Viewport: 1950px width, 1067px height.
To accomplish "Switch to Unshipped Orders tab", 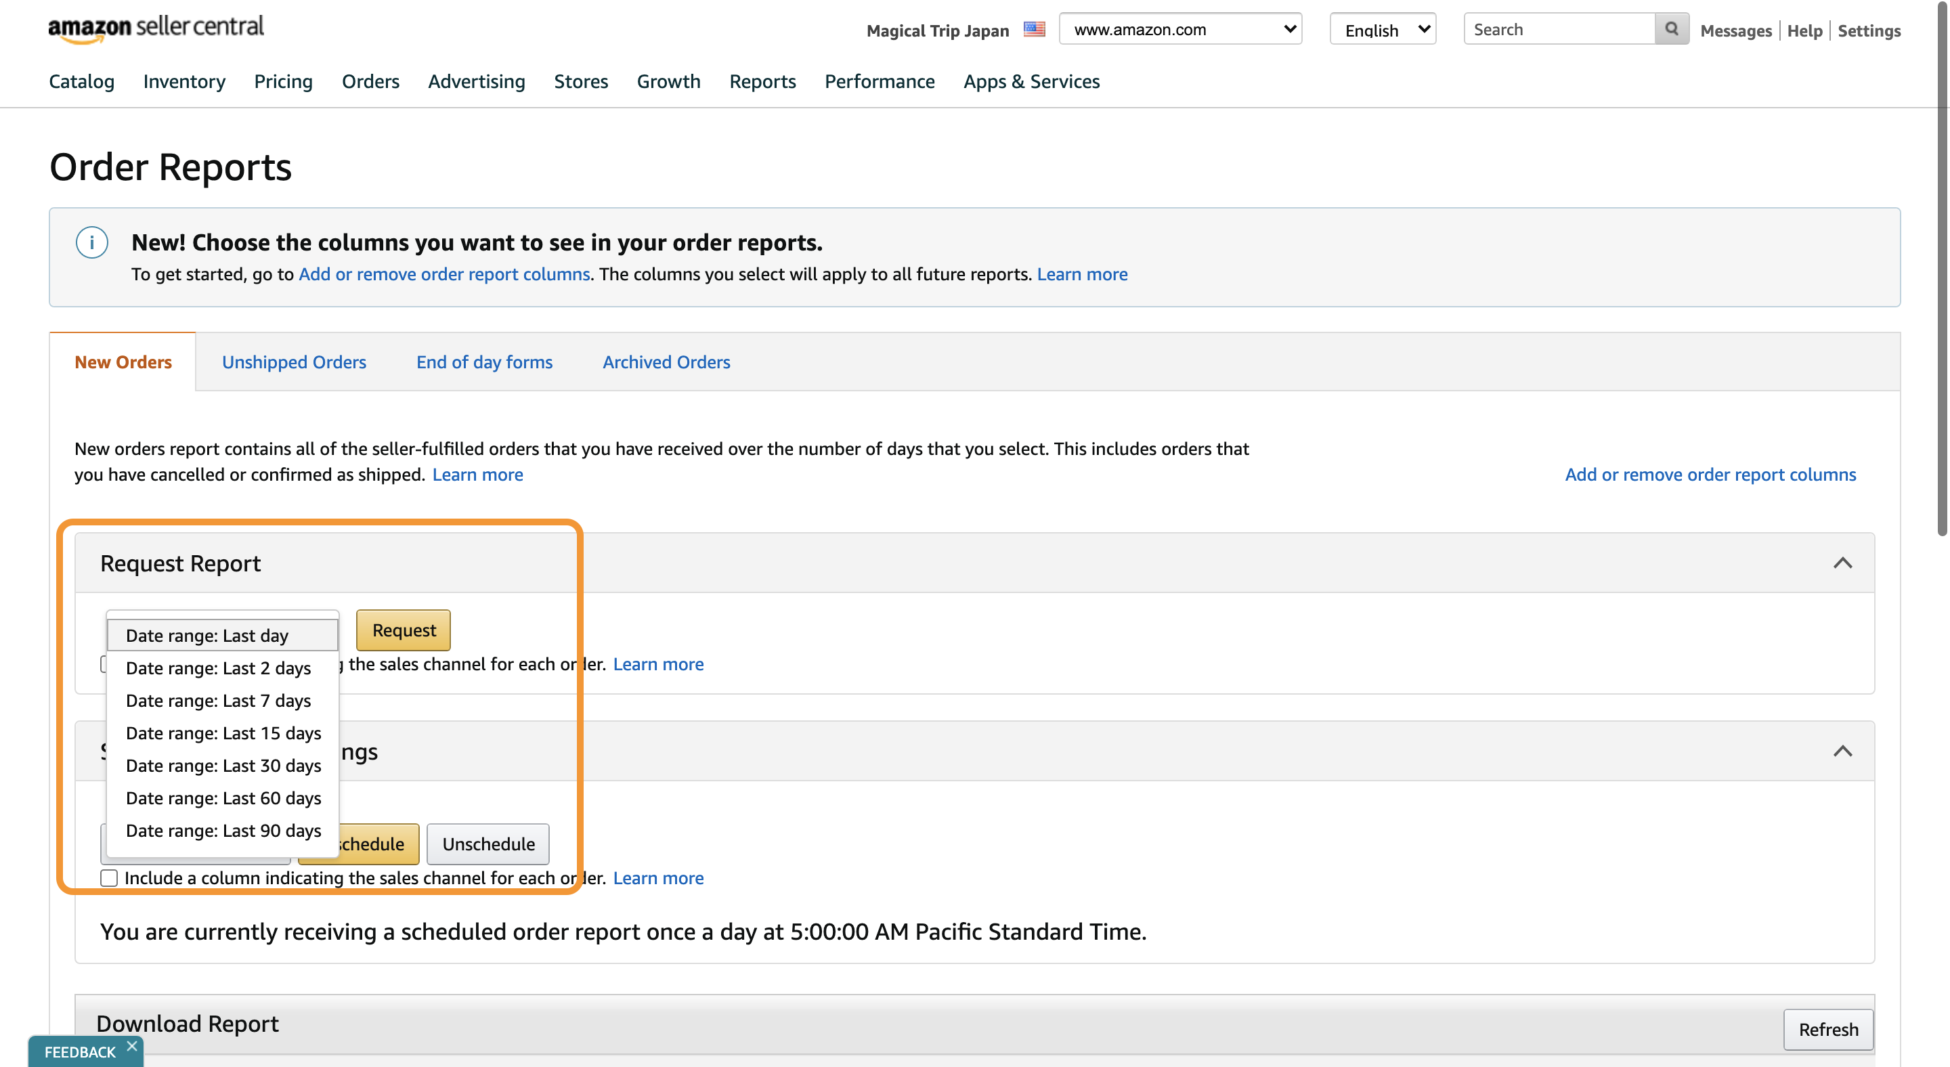I will point(294,362).
